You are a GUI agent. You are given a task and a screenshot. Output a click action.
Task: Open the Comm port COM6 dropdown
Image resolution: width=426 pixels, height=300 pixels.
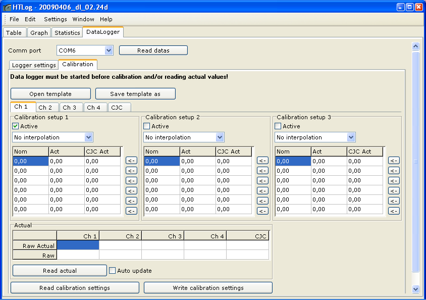click(x=109, y=51)
